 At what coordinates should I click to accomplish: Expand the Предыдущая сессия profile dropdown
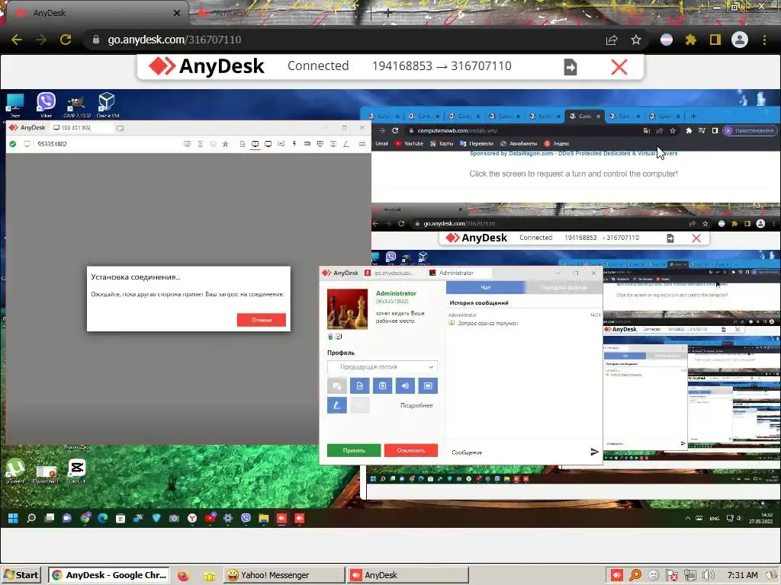click(x=383, y=367)
